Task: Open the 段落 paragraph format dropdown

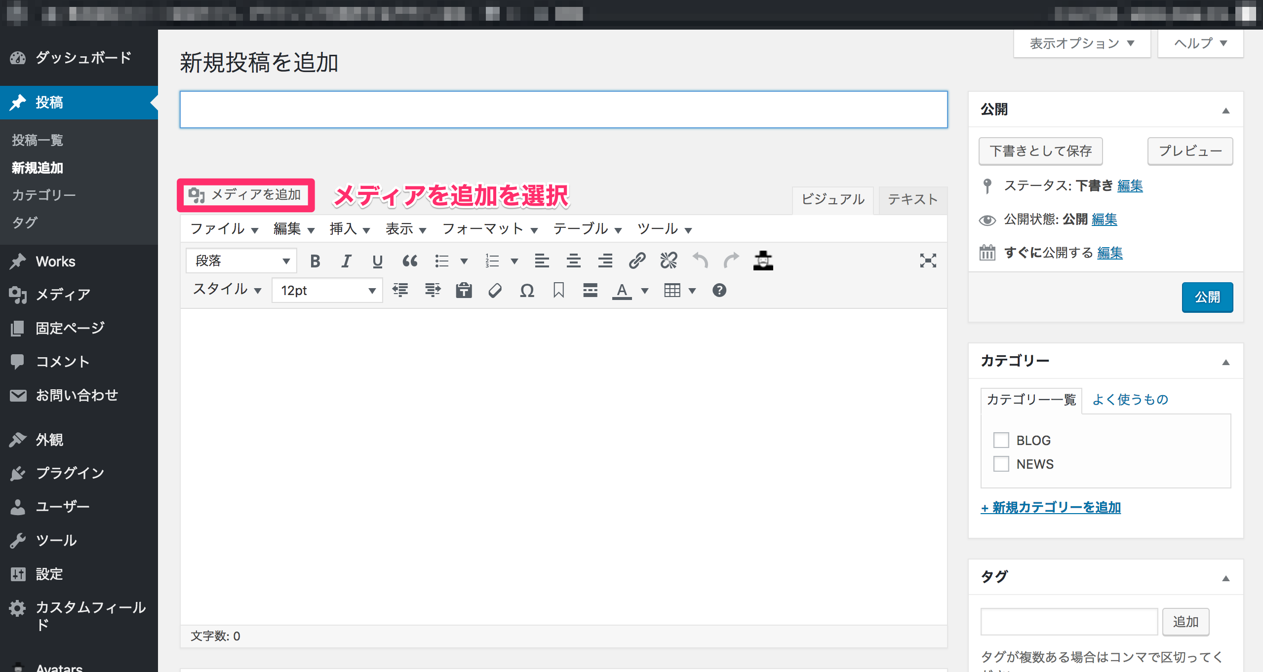Action: 241,261
